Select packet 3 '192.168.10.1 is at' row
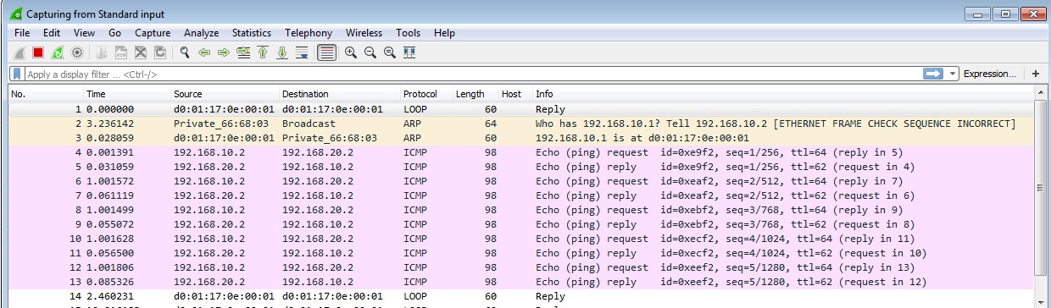This screenshot has width=1051, height=308. [x=522, y=138]
